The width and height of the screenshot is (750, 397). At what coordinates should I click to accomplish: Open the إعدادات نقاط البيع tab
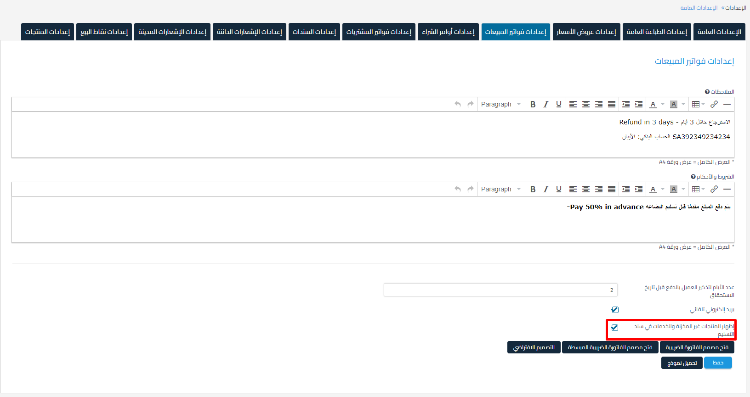pos(104,32)
